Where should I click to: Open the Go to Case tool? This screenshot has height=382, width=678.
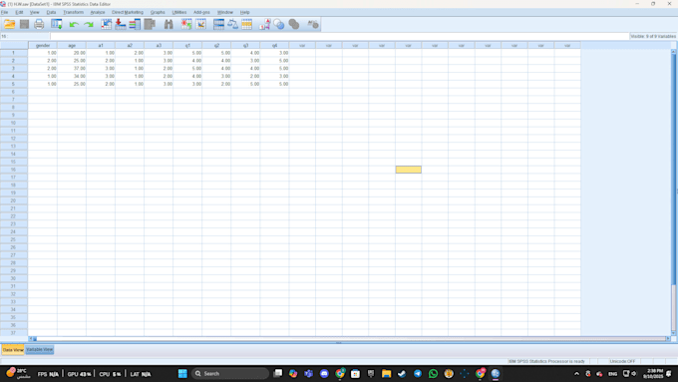[106, 24]
